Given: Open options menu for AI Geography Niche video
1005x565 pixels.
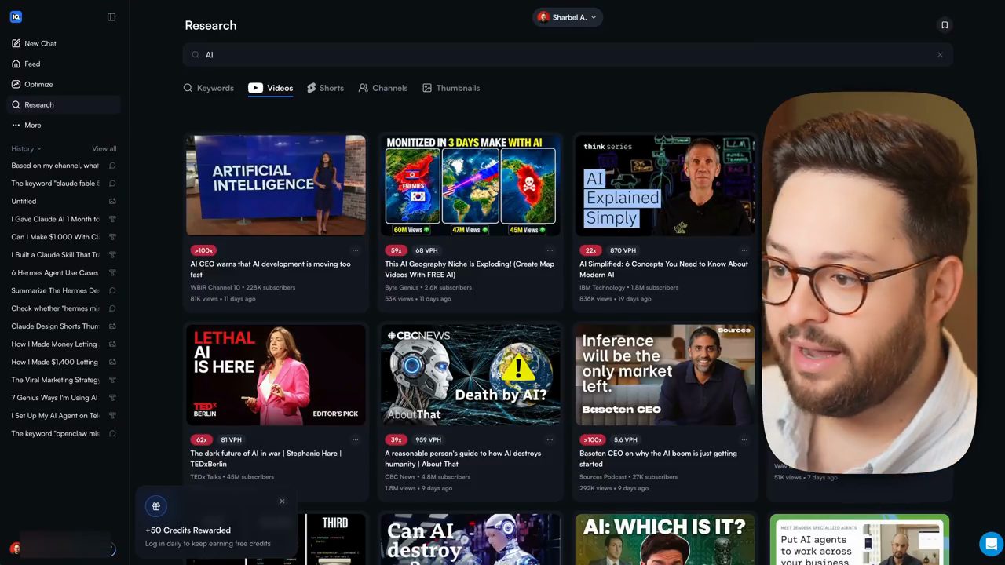Looking at the screenshot, I should pos(550,250).
